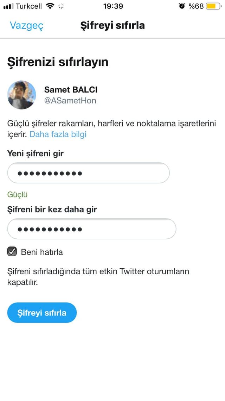
Task: Tap the Wi-Fi signal icon
Action: coord(50,6)
